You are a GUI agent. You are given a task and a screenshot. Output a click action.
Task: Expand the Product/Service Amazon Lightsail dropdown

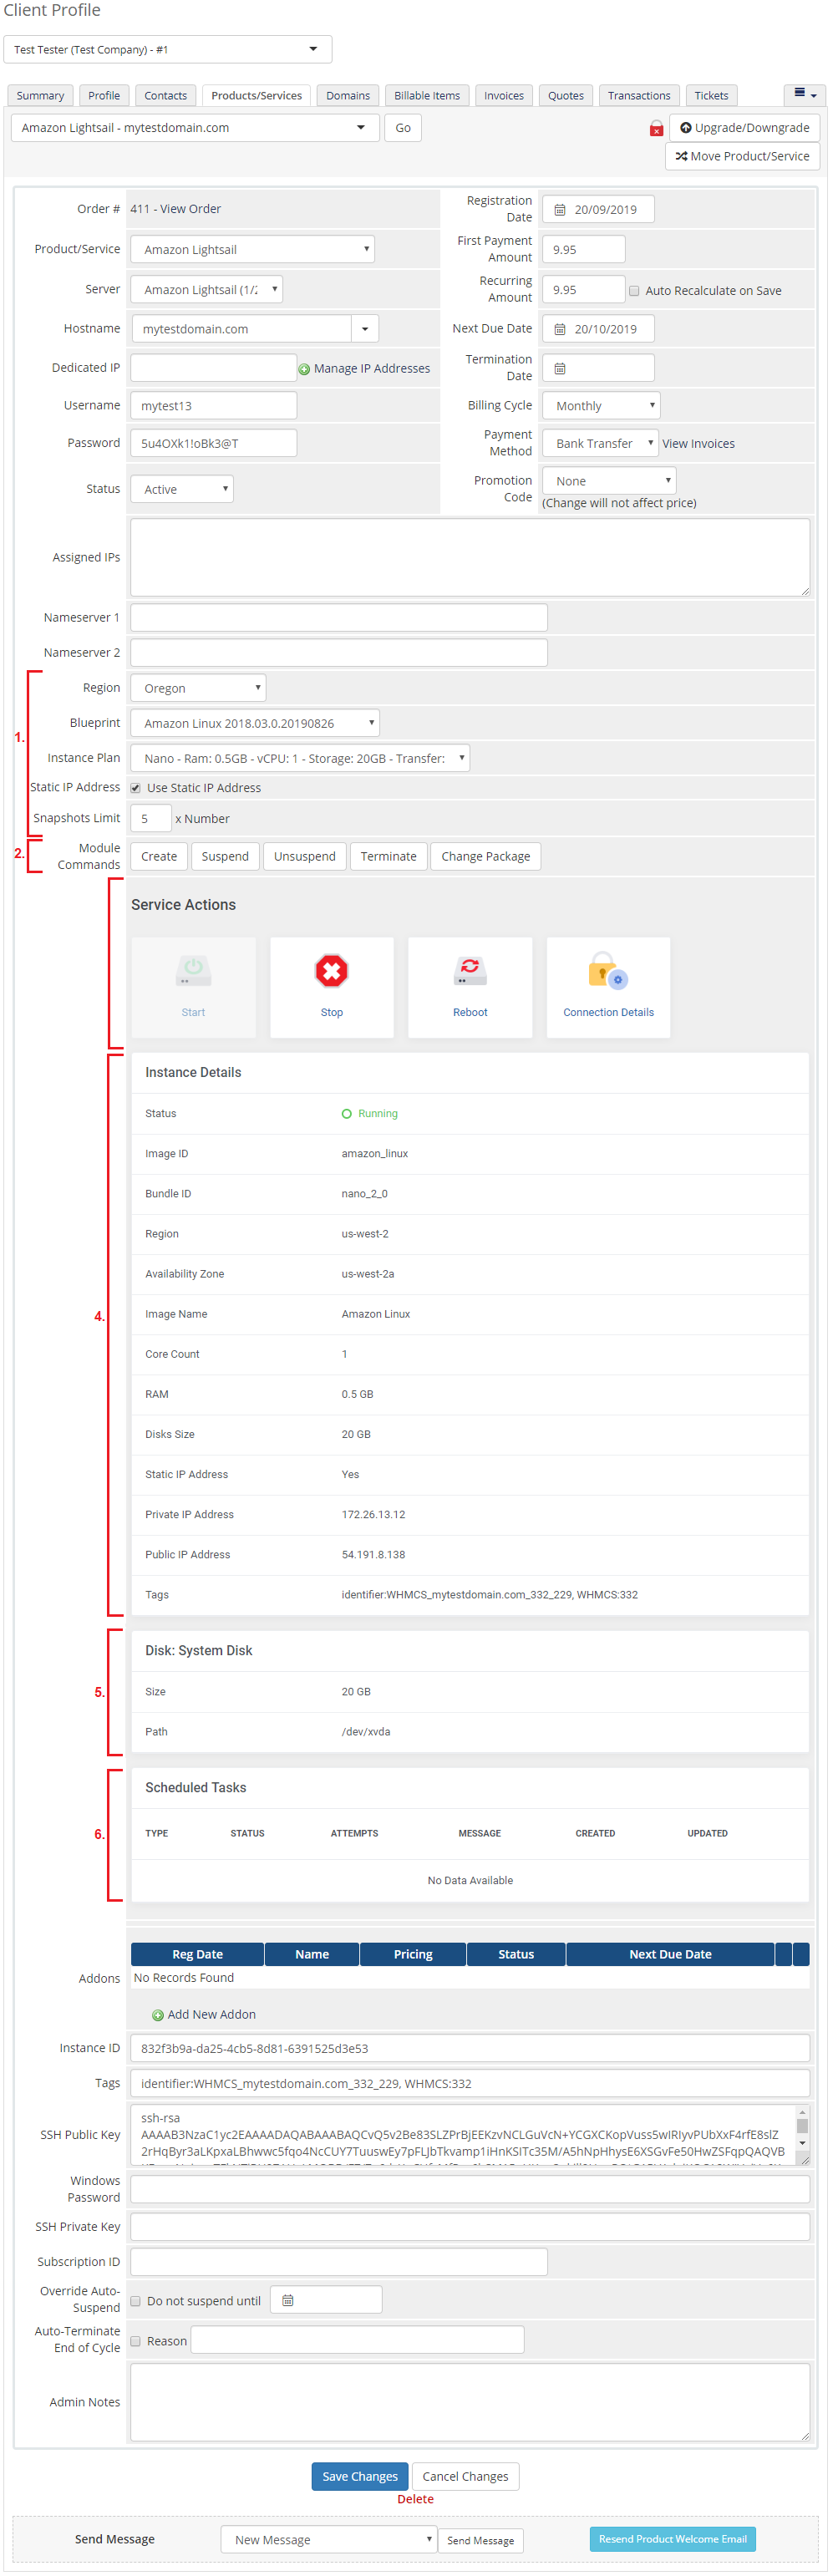[x=252, y=249]
